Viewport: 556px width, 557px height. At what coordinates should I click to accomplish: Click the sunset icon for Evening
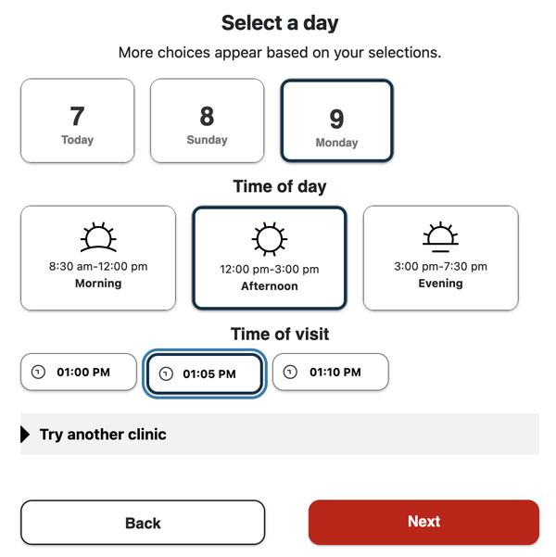(440, 236)
